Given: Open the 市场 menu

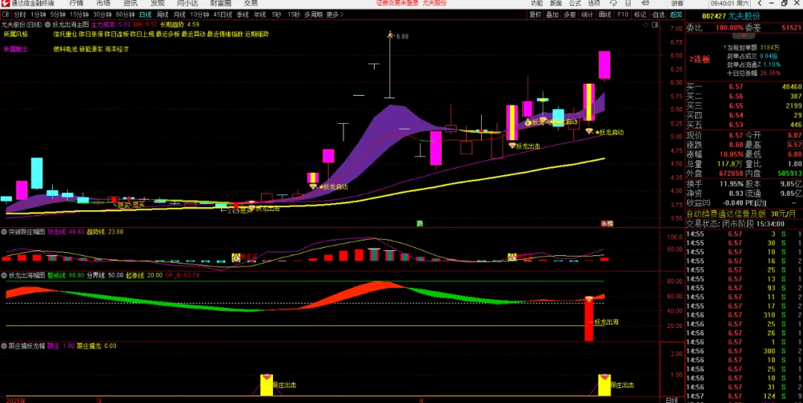Looking at the screenshot, I should [103, 3].
